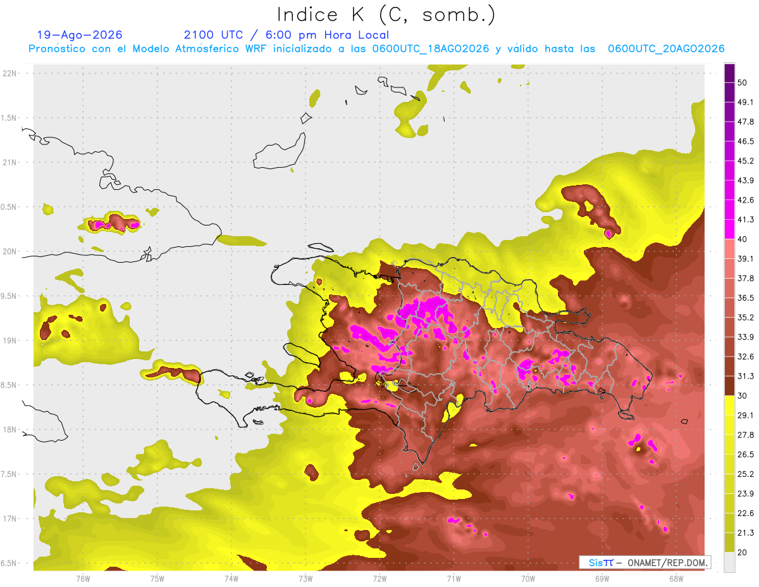Click the colorbar value '50'

743,82
